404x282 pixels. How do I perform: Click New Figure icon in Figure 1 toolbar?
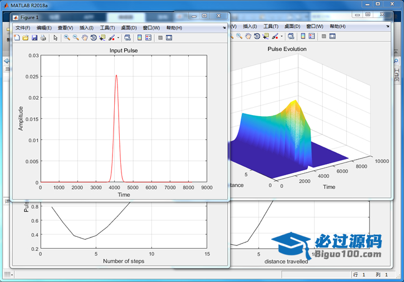tap(16, 38)
